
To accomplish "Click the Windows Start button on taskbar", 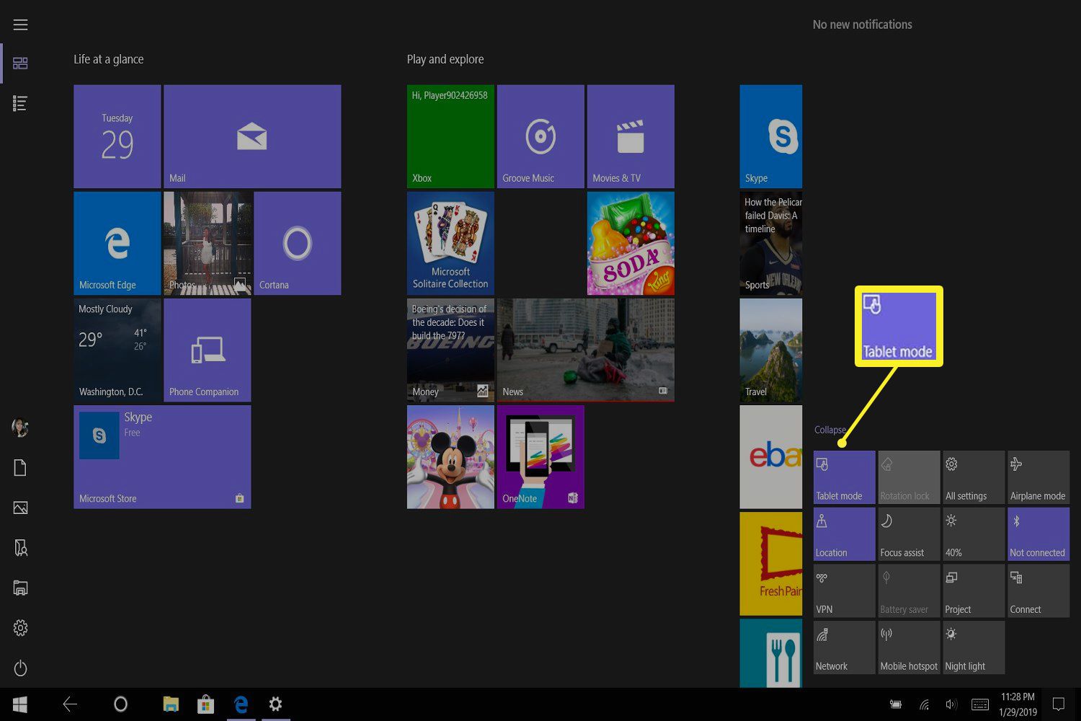I will (20, 704).
